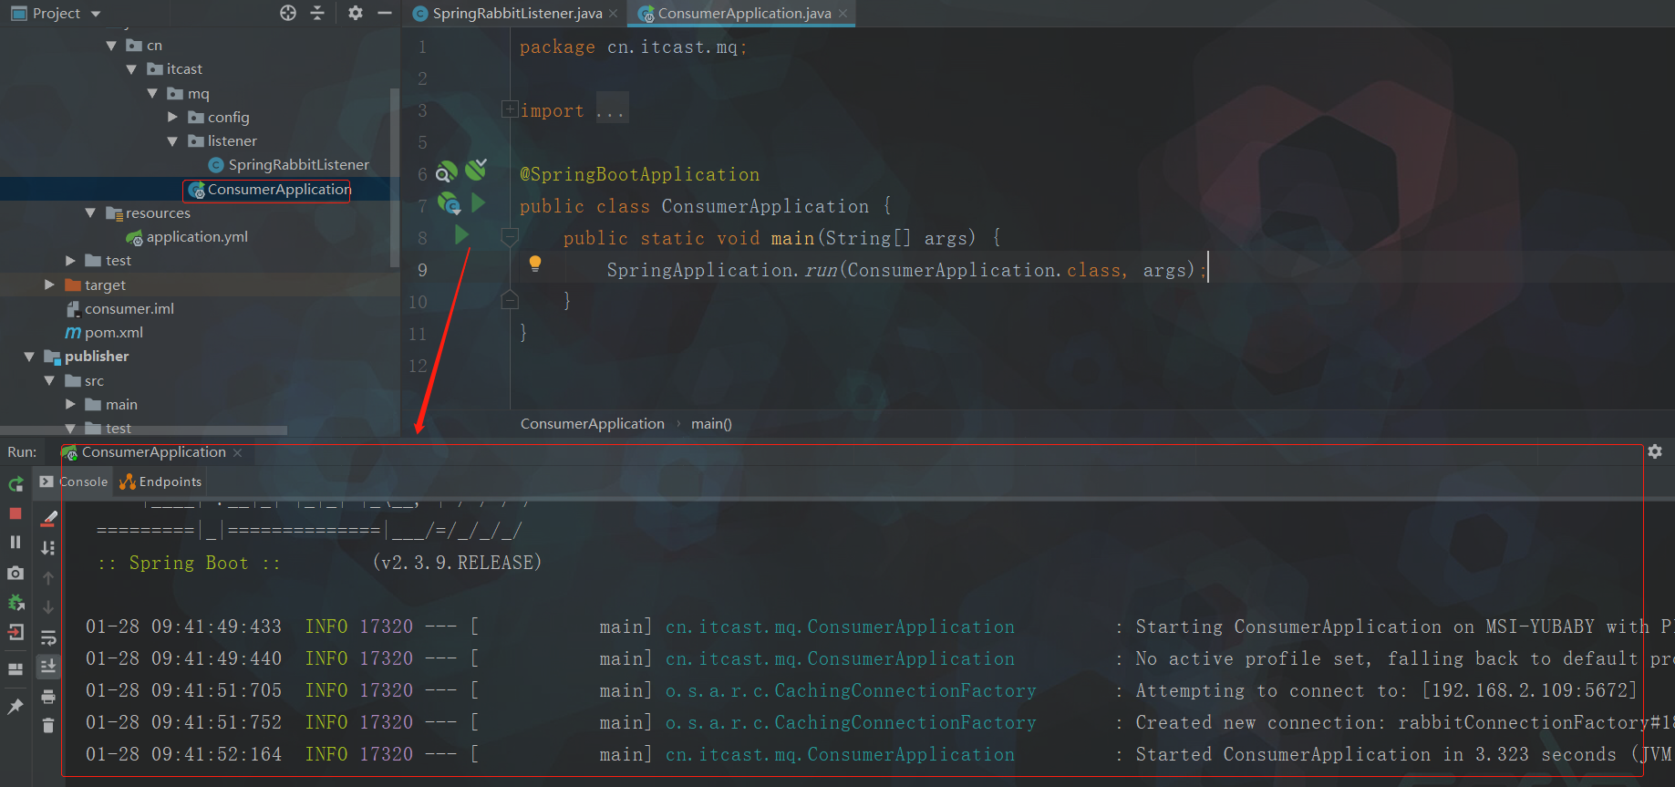The height and width of the screenshot is (787, 1675).
Task: Click ConsumerApplication breadcrumb
Action: click(x=593, y=424)
